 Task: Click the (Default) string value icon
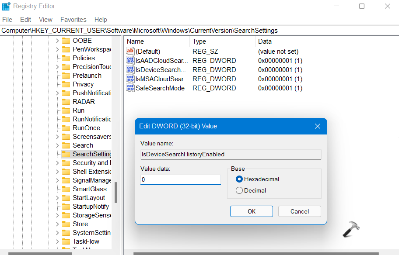click(130, 52)
